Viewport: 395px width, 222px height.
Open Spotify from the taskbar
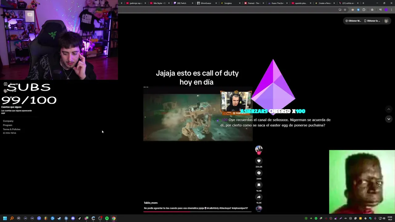(x=107, y=218)
